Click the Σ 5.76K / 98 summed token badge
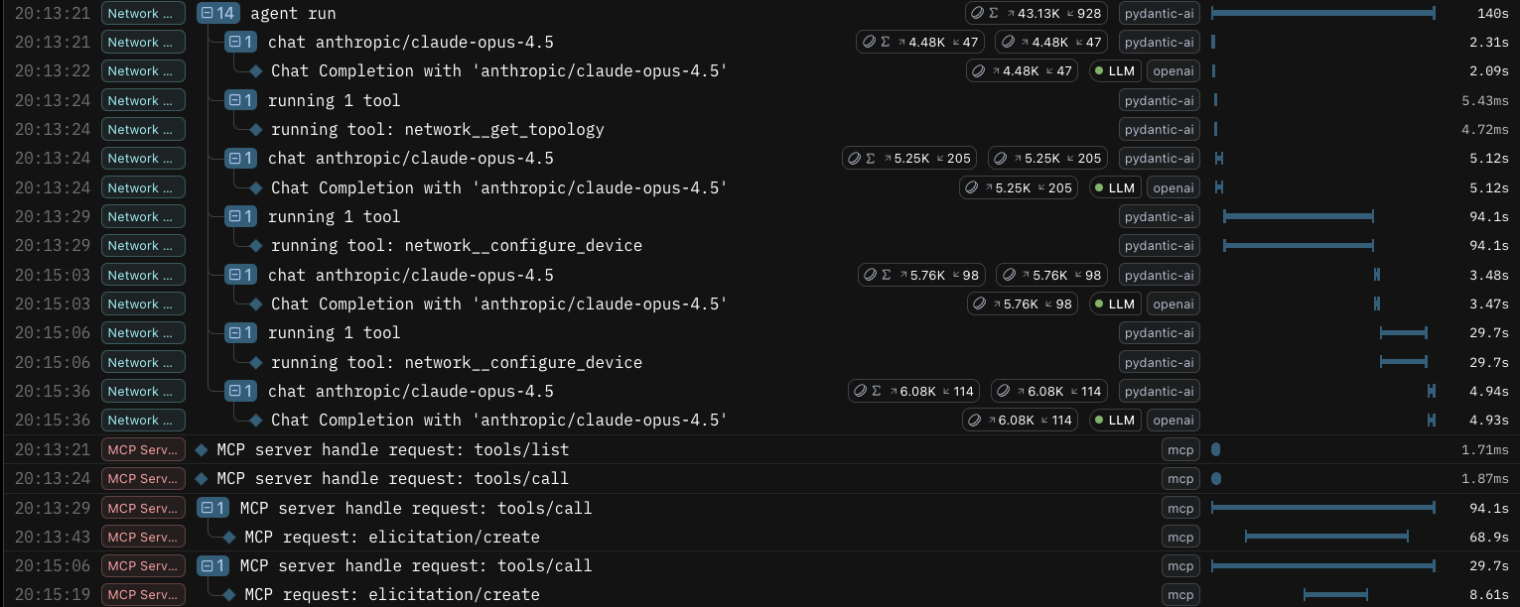The height and width of the screenshot is (607, 1520). 922,275
